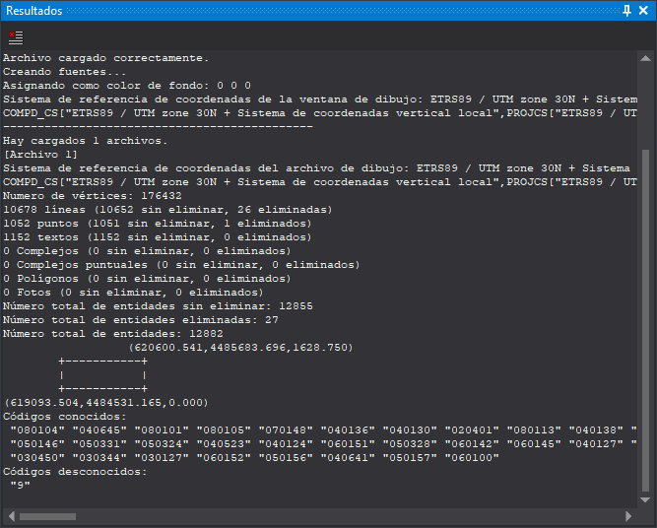Click the '[Archivo 1]' line
Image resolution: width=657 pixels, height=528 pixels.
click(40, 155)
